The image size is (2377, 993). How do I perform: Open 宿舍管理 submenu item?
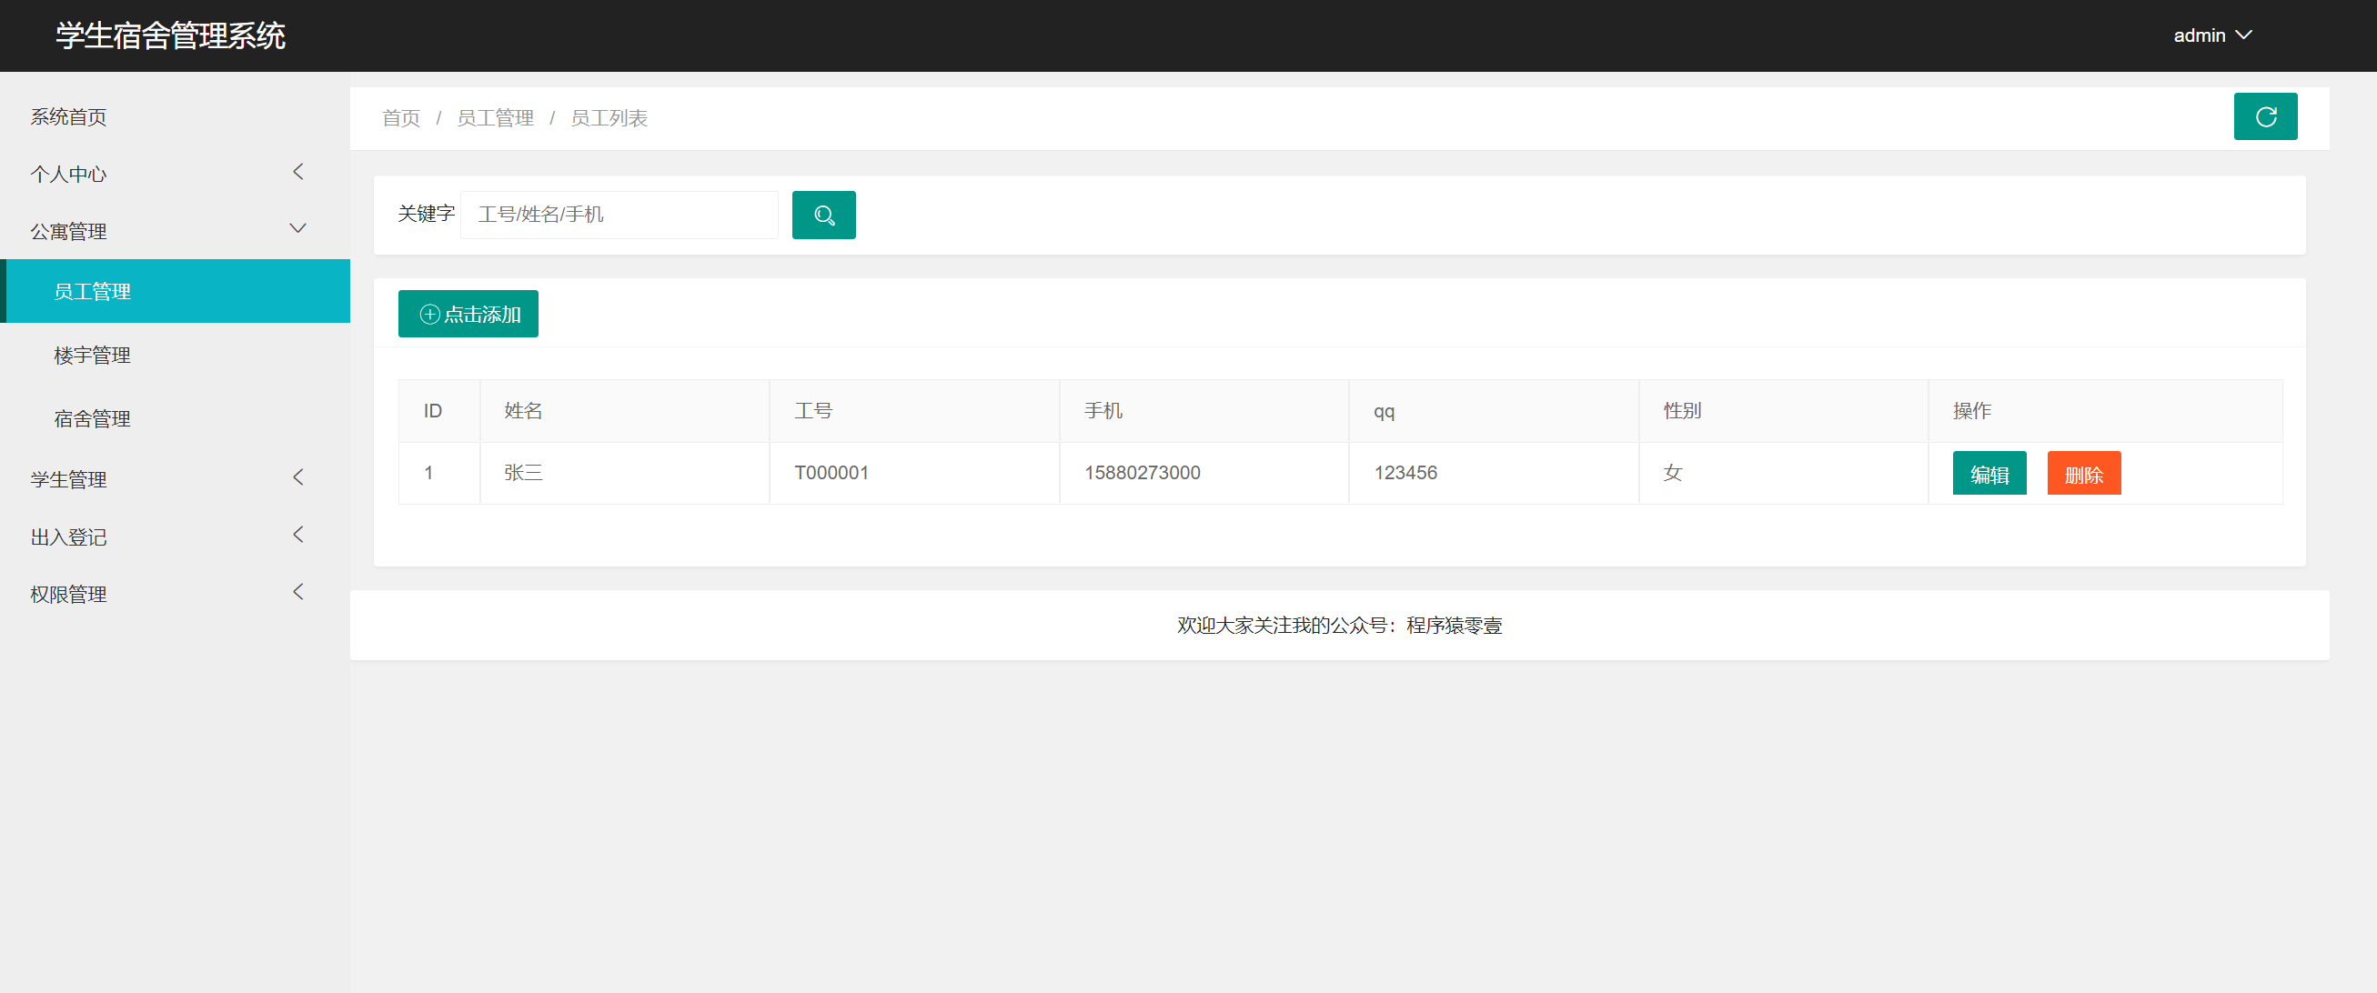point(92,418)
